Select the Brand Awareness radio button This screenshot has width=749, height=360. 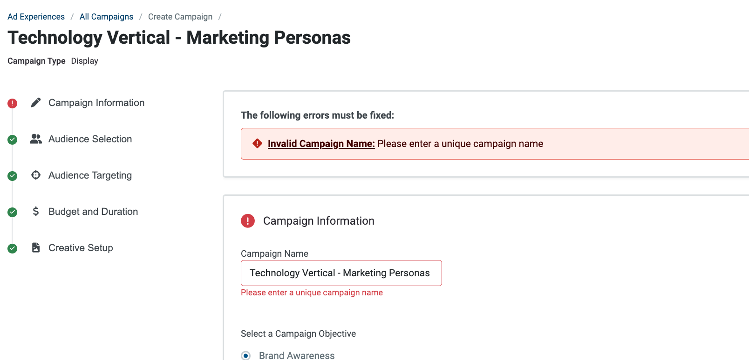(246, 355)
